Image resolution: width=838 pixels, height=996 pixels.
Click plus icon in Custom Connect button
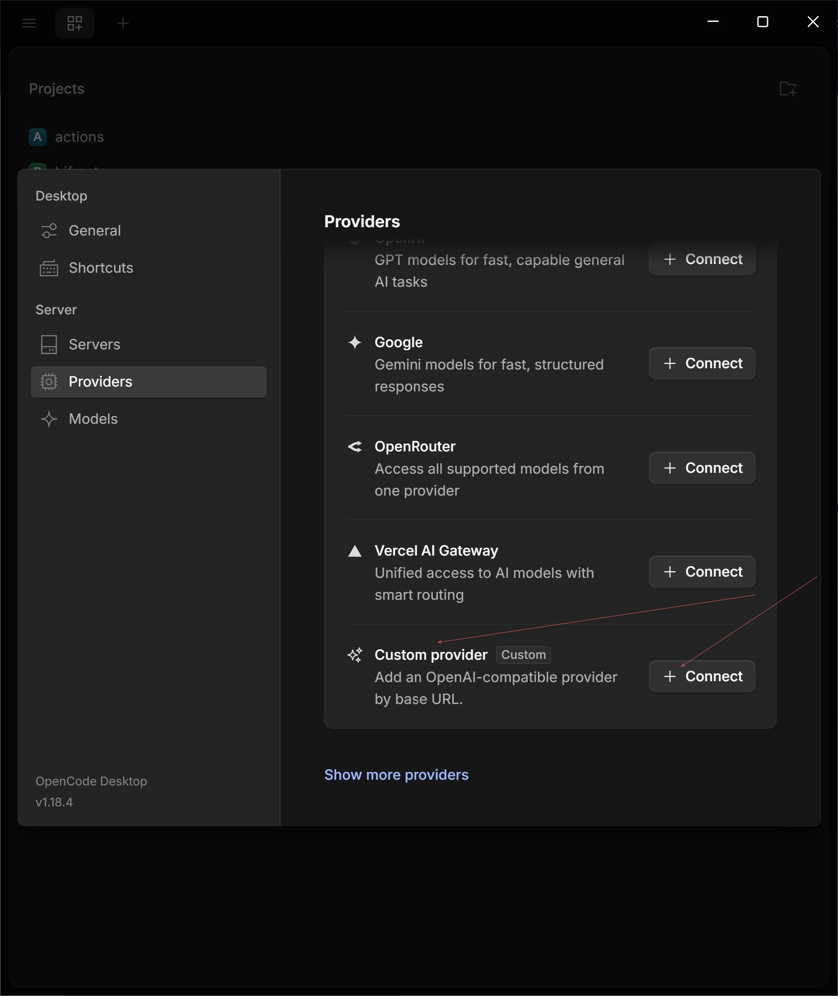(x=670, y=676)
